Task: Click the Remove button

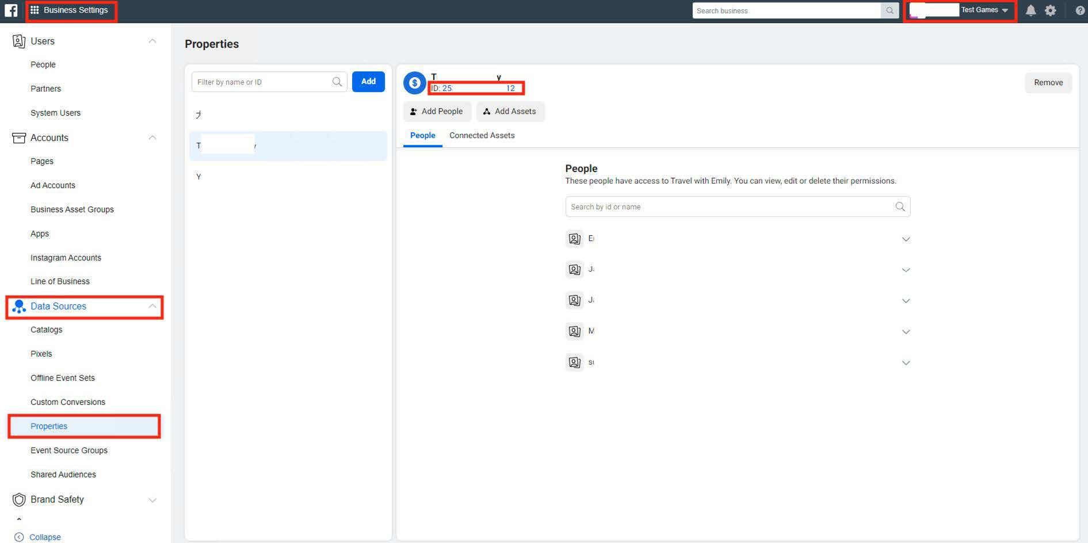Action: 1048,82
